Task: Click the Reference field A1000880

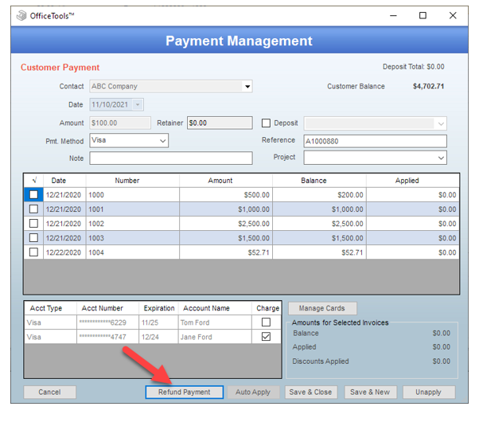Action: [375, 141]
